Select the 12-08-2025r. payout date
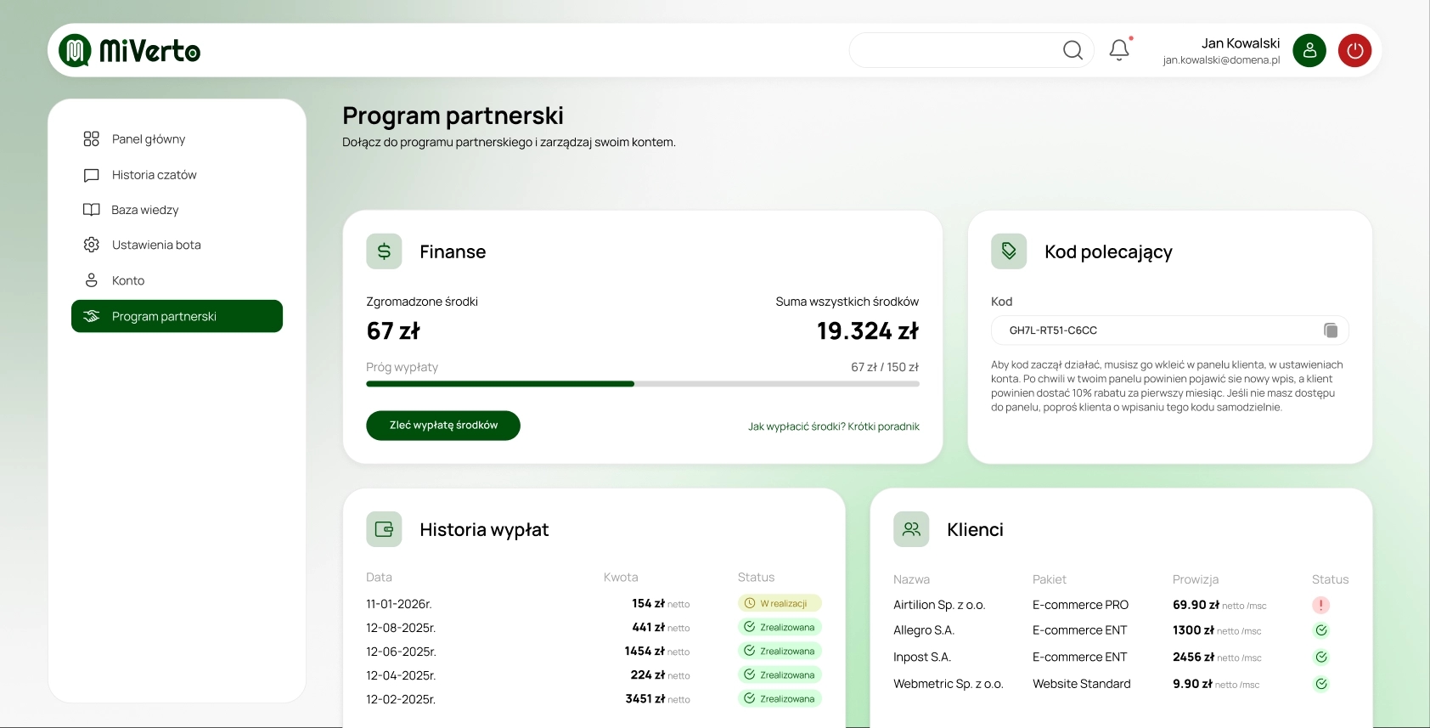This screenshot has width=1430, height=728. pyautogui.click(x=401, y=628)
